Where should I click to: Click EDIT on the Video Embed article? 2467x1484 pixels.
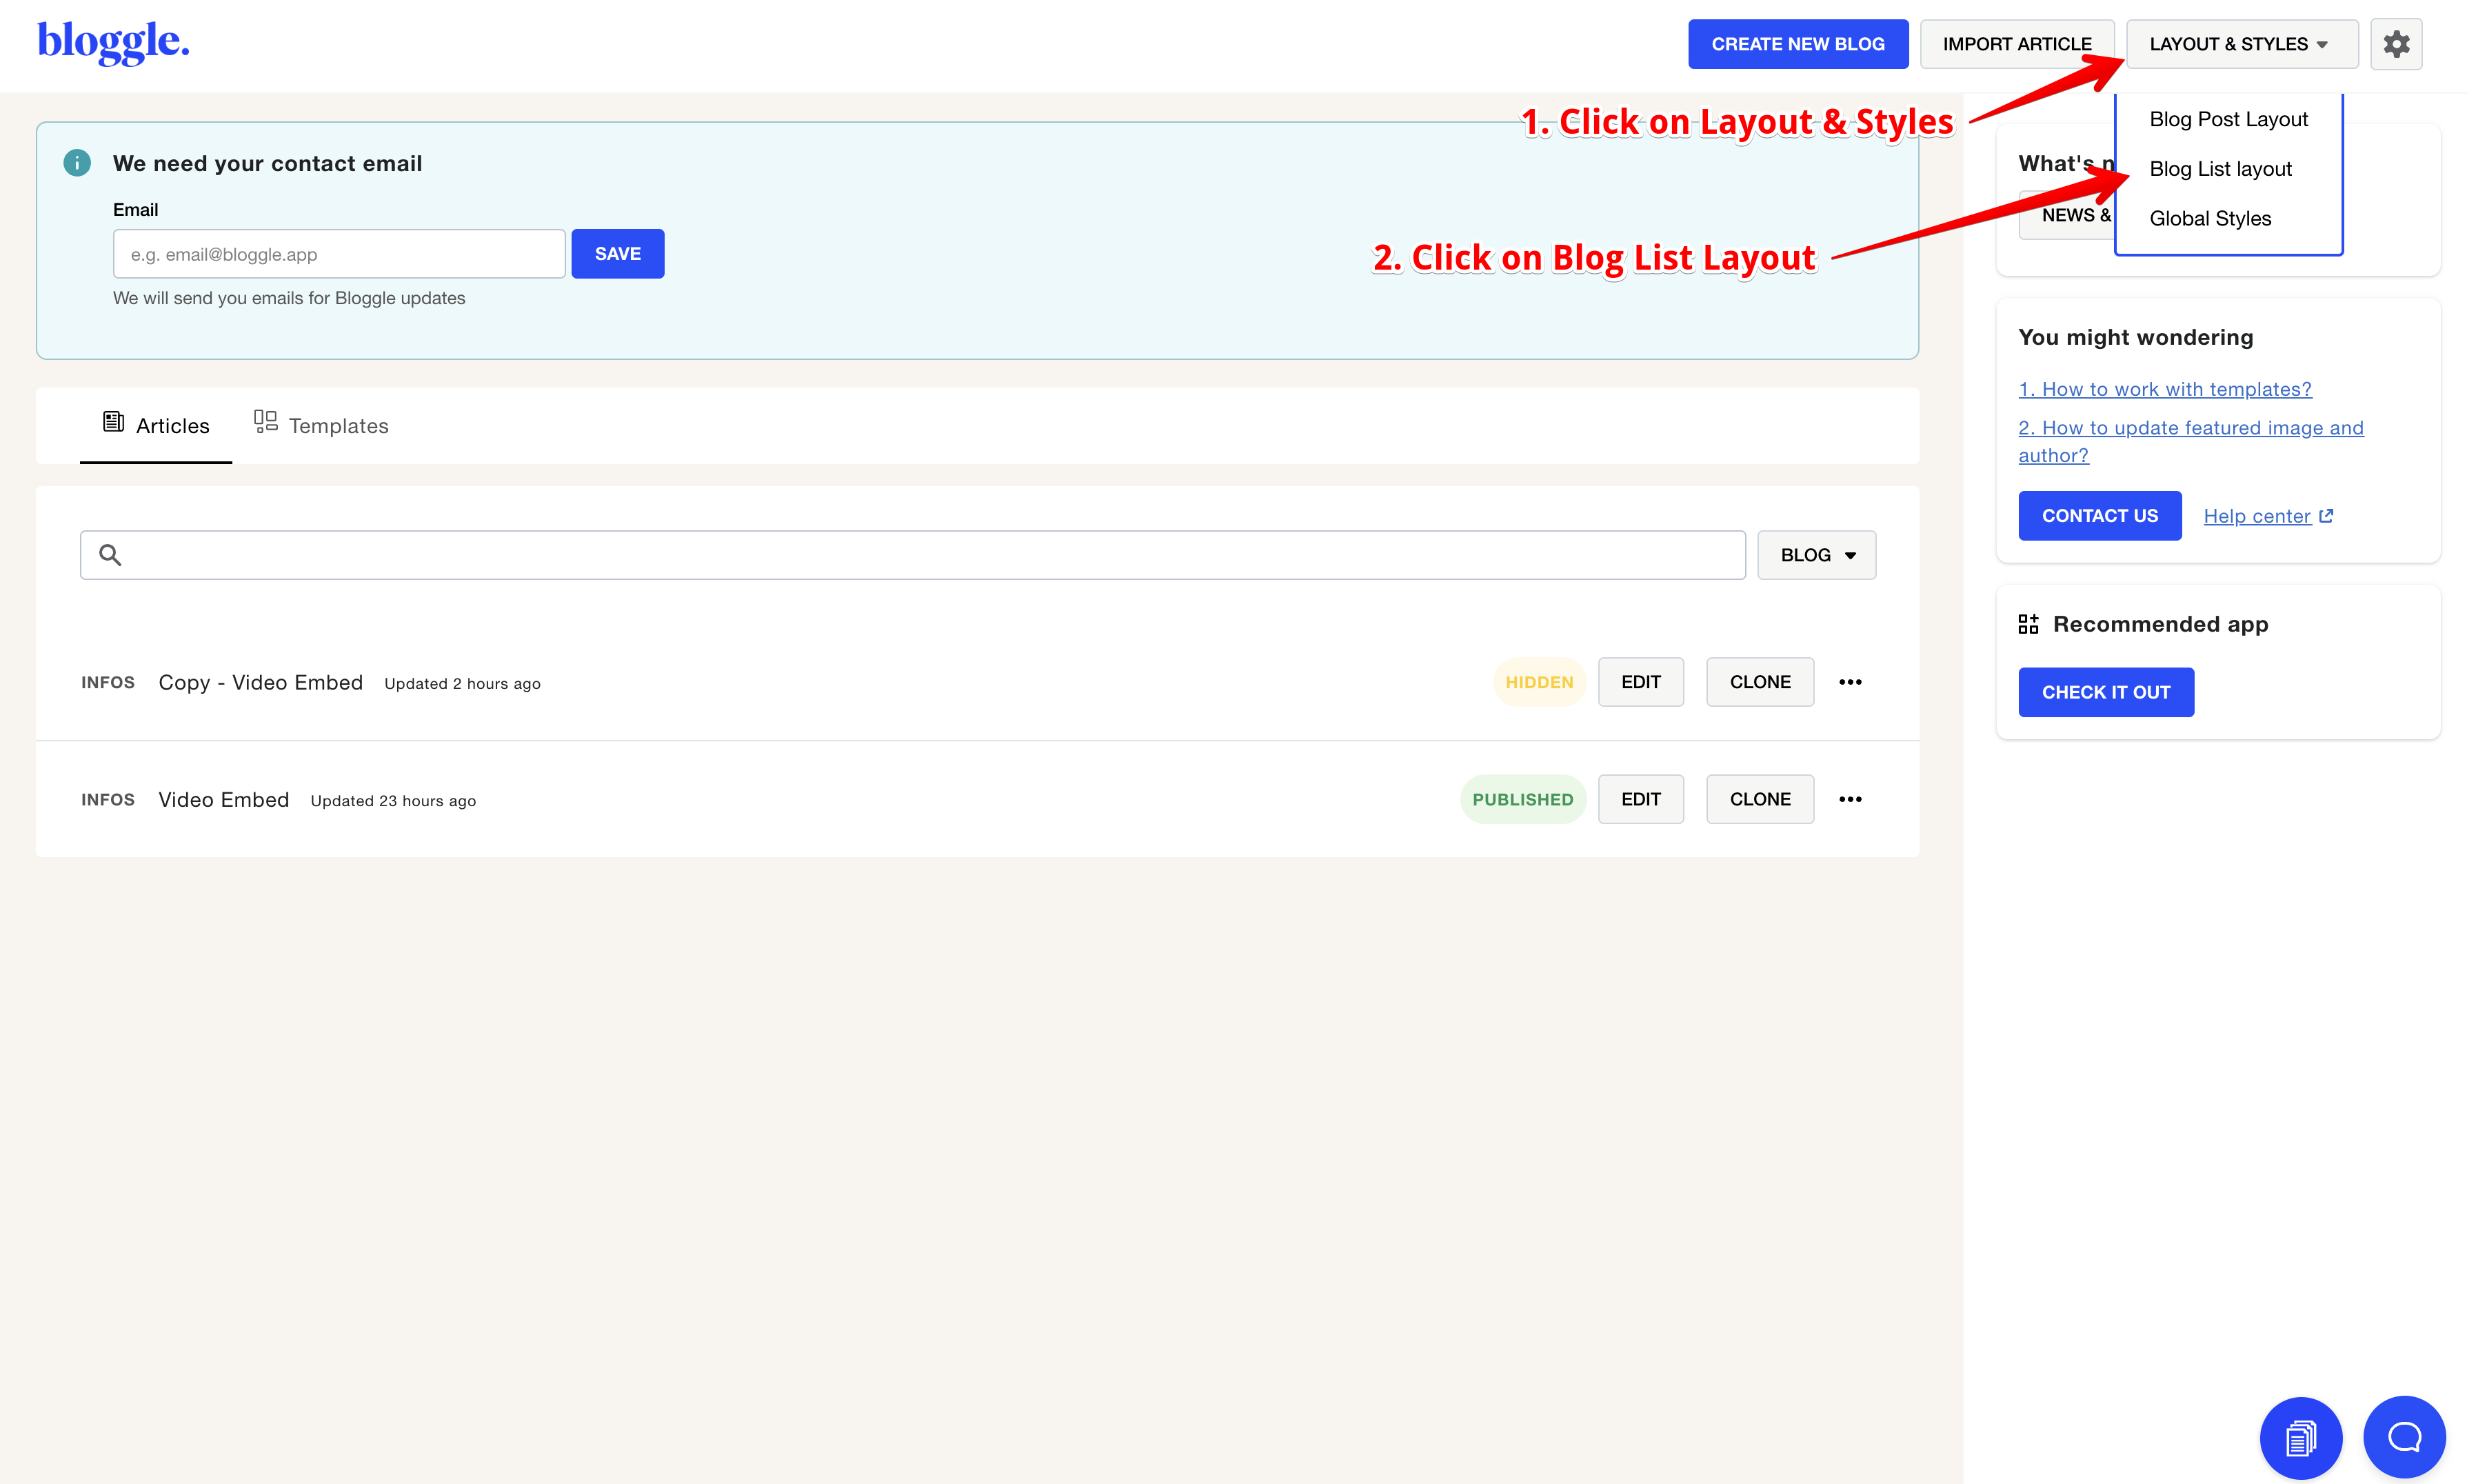click(x=1640, y=798)
